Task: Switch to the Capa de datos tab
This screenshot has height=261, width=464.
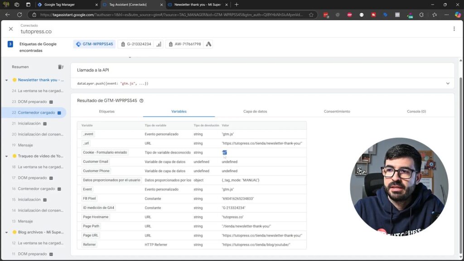Action: (255, 111)
